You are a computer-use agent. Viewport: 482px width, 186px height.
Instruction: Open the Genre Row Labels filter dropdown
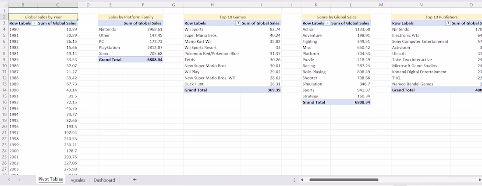tap(328, 23)
